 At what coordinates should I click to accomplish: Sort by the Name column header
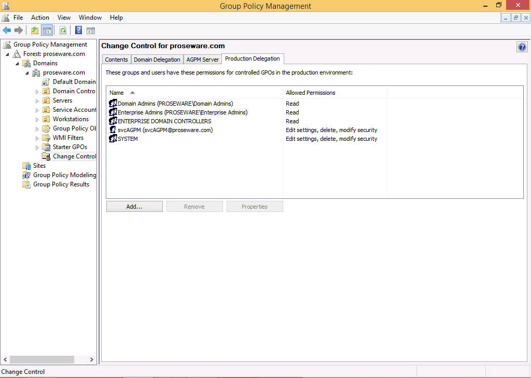pyautogui.click(x=117, y=93)
